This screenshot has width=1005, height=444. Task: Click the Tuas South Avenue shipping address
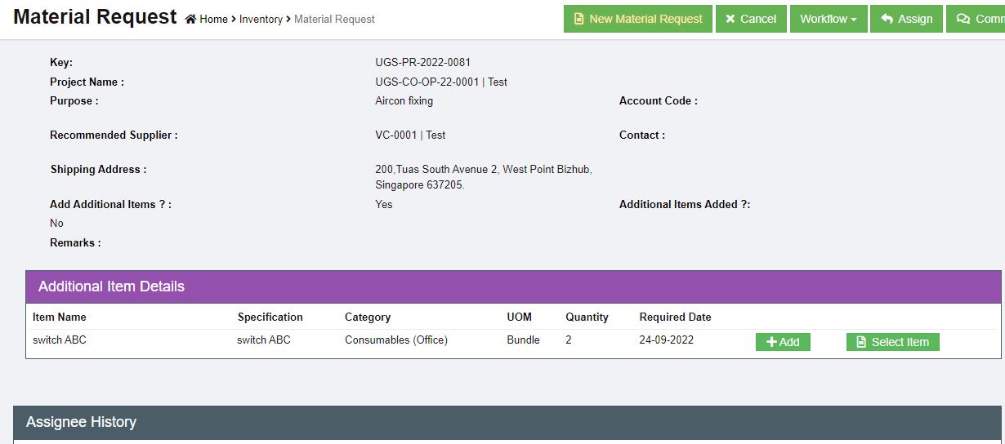coord(483,169)
